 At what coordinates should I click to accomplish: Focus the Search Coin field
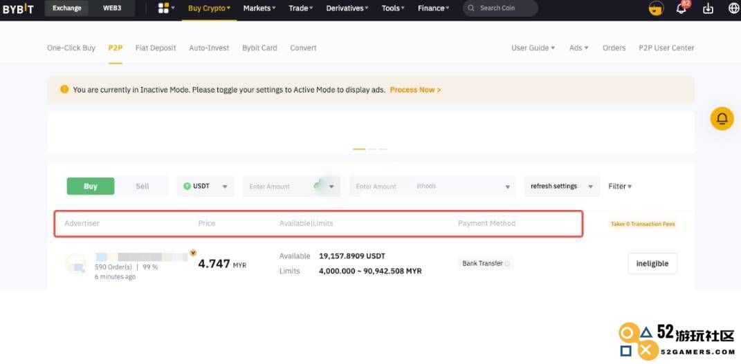click(500, 8)
